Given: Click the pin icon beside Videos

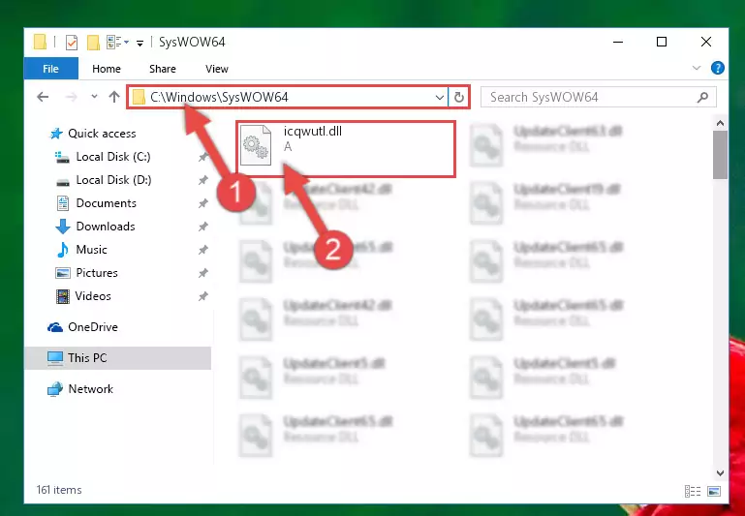Looking at the screenshot, I should (203, 296).
